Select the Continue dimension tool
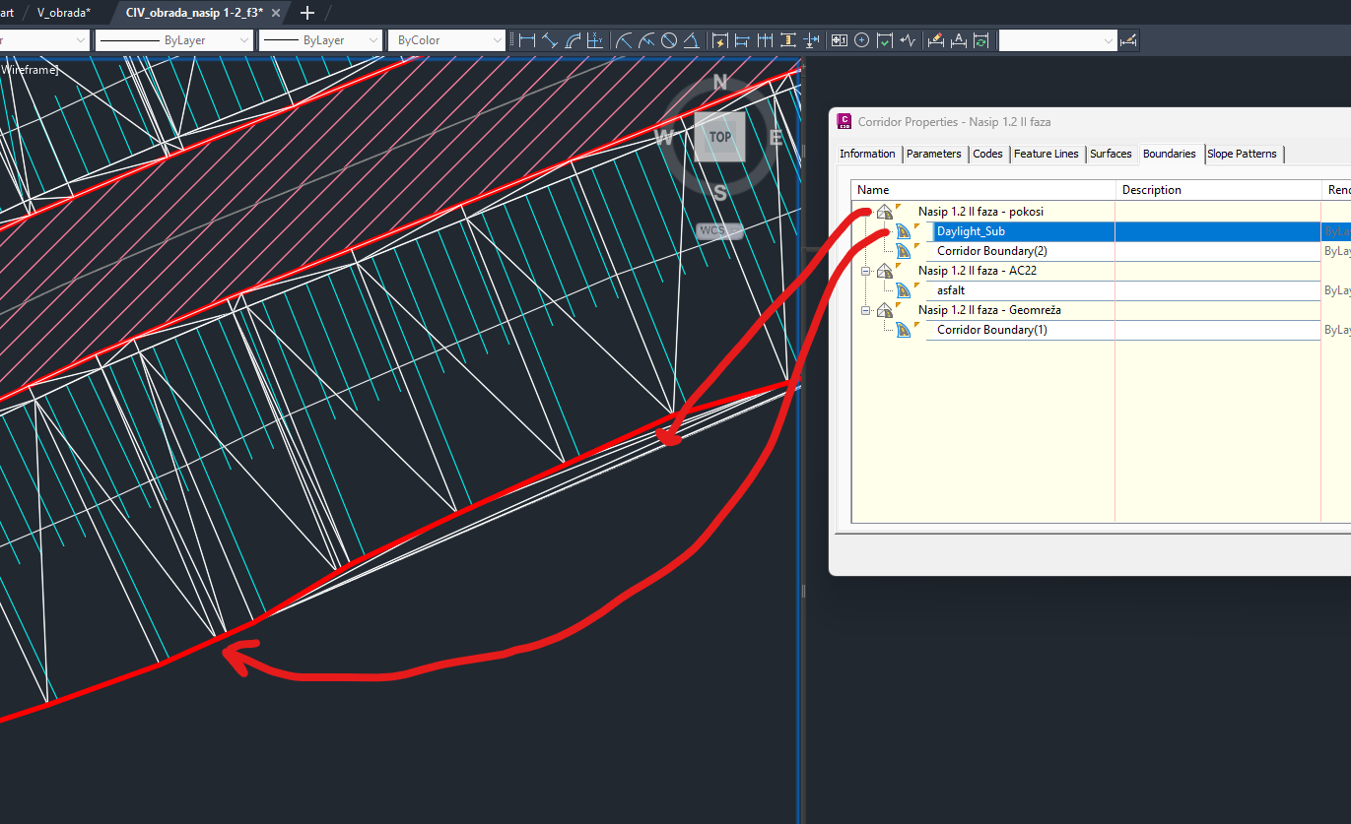1351x824 pixels. coord(766,40)
